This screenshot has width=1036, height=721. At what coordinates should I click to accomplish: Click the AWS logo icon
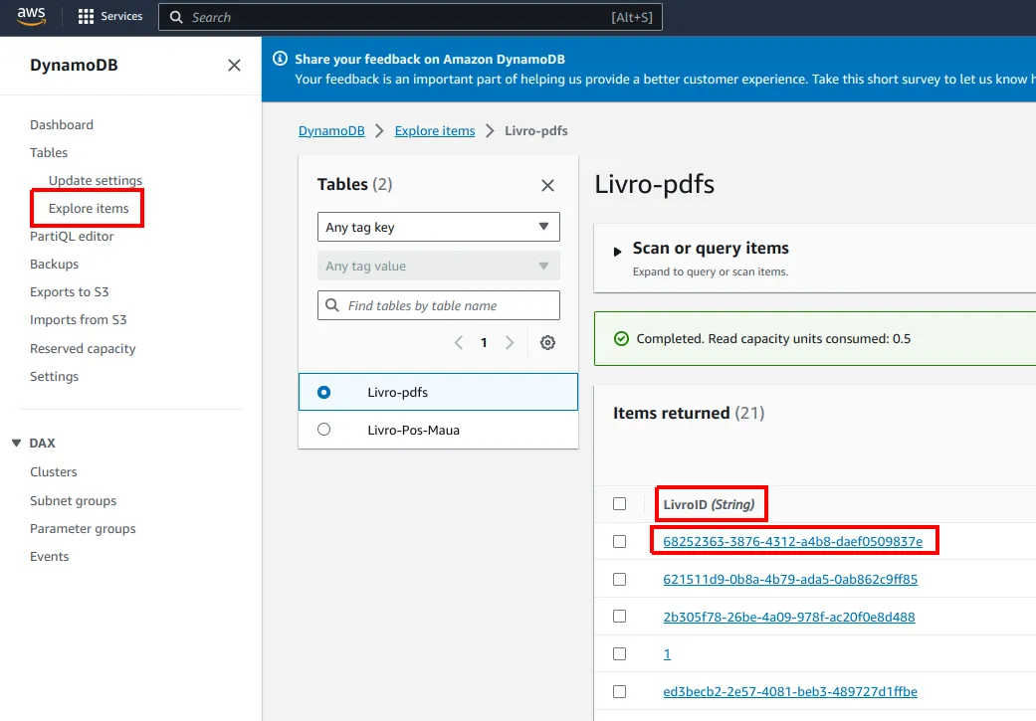coord(31,17)
